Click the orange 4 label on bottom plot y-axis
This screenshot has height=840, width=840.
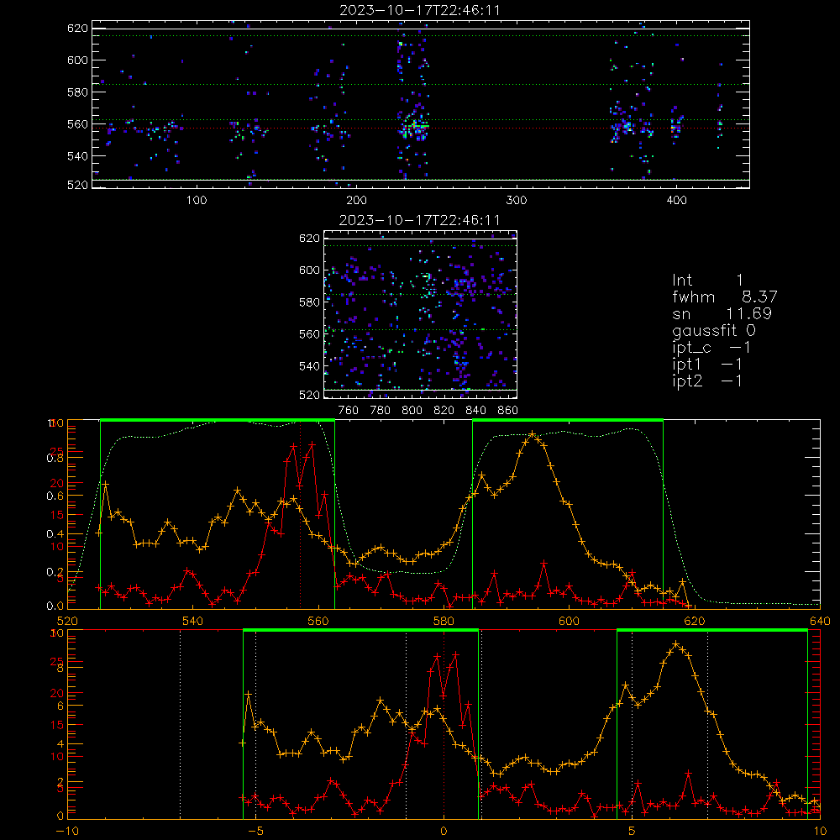[x=60, y=744]
